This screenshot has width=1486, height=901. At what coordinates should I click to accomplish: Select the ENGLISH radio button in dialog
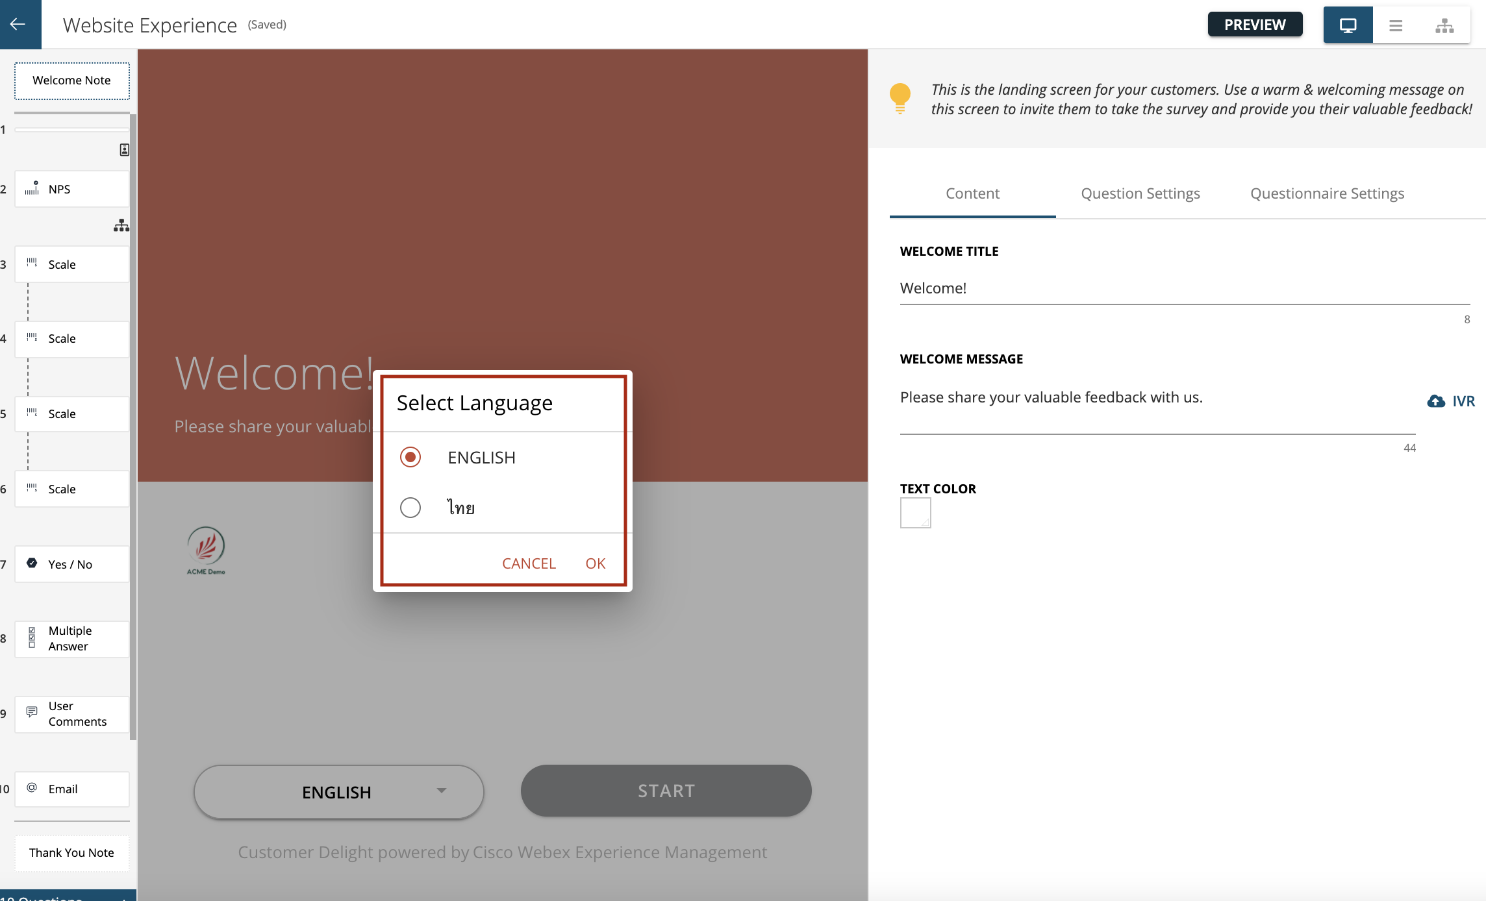coord(409,456)
